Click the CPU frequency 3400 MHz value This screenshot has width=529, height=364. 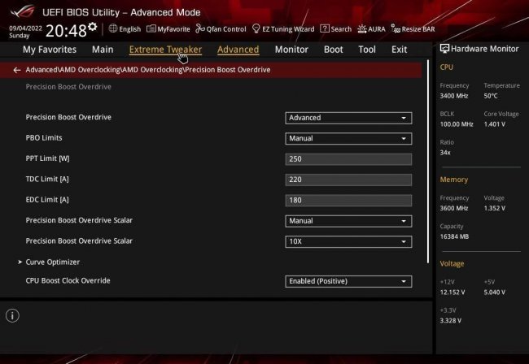tap(454, 96)
